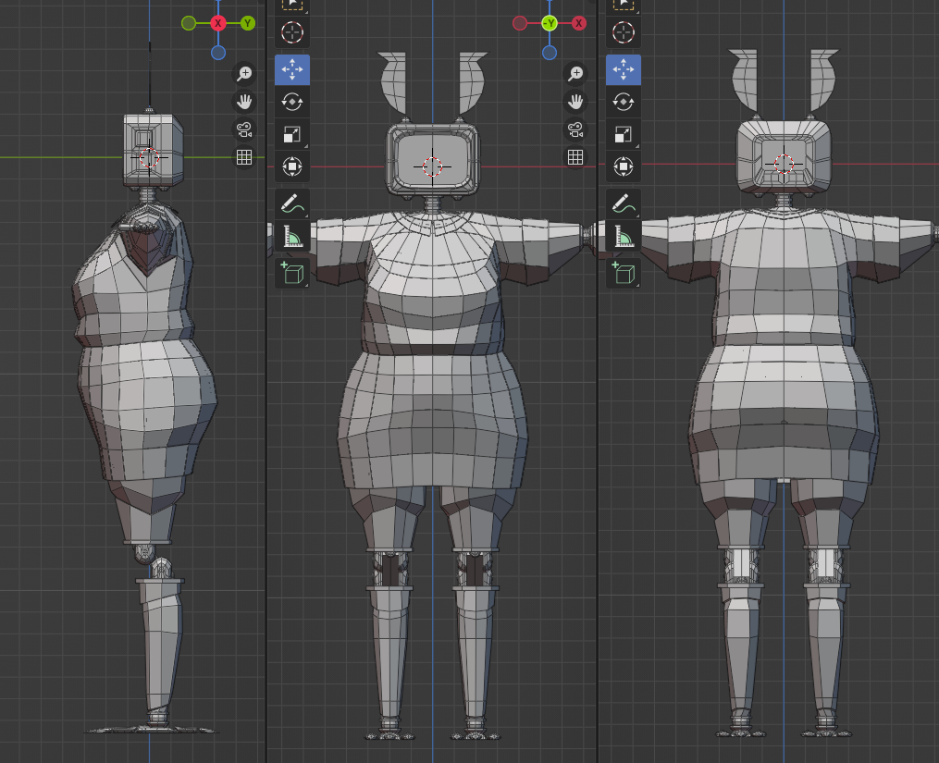This screenshot has height=763, width=939.
Task: Select the Measure tool in the middle viewport
Action: tap(292, 238)
